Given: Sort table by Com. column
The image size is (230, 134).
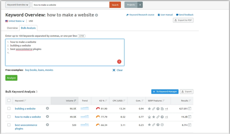Looking at the screenshot, I should pos(140,101).
